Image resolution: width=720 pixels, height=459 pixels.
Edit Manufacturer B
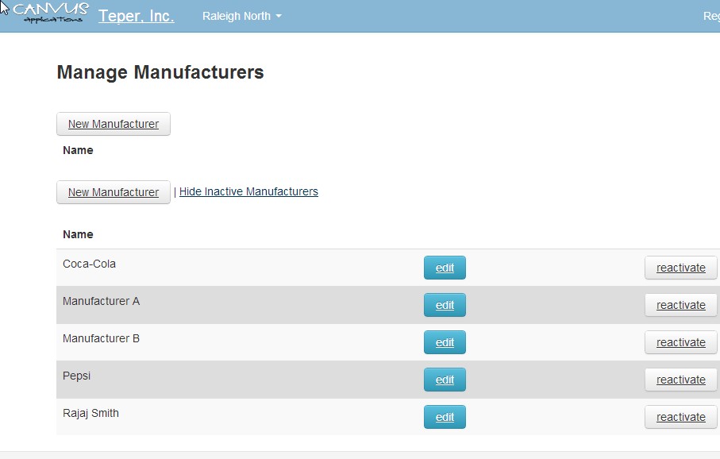(445, 342)
